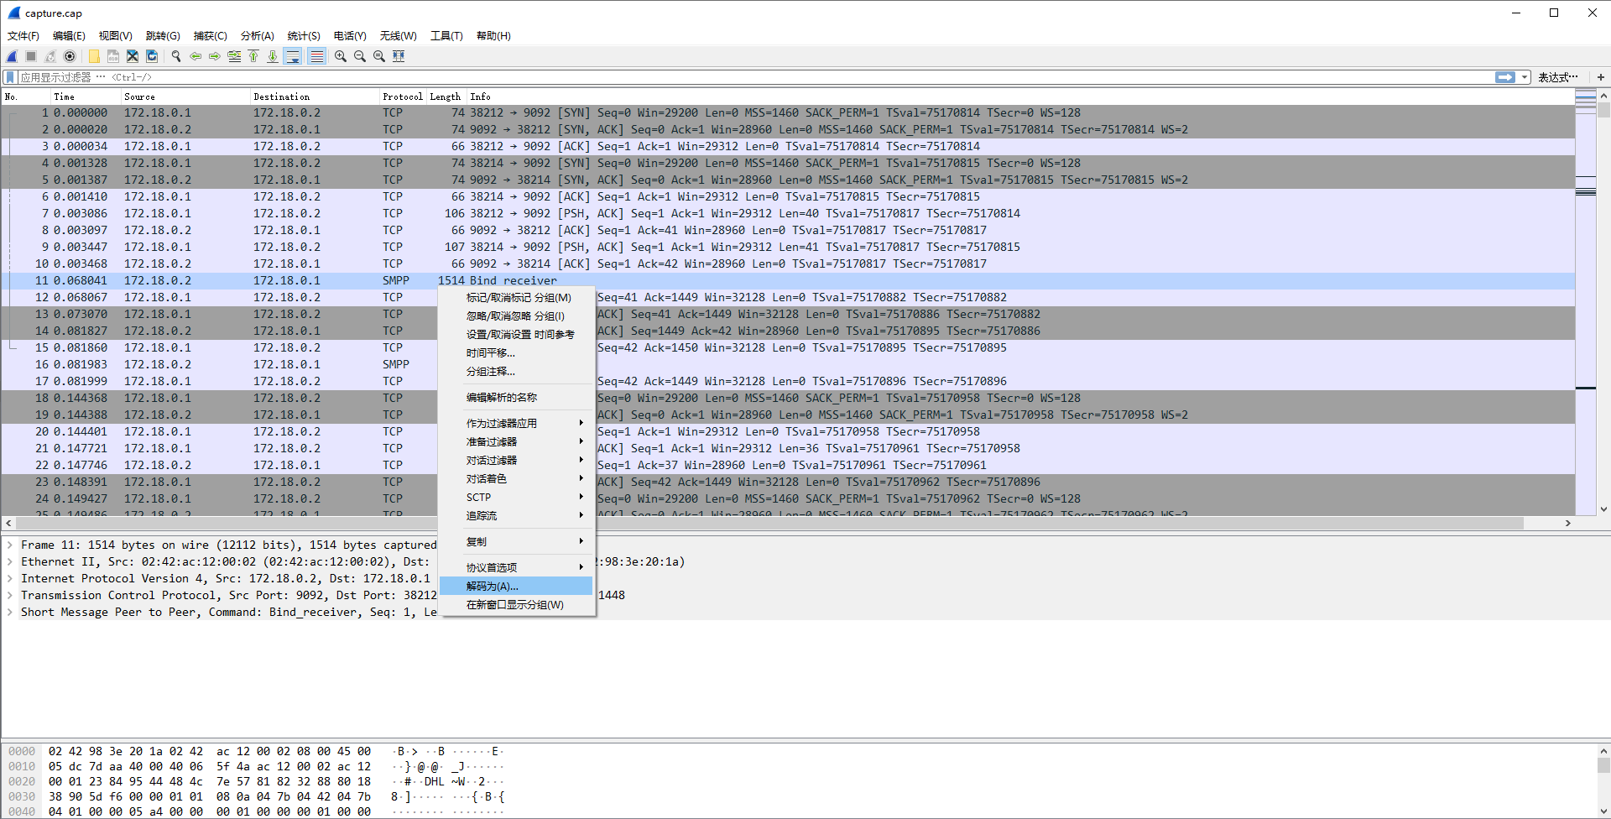Start capture with the shark fin icon
Screen dimensions: 1611x819
pos(12,56)
